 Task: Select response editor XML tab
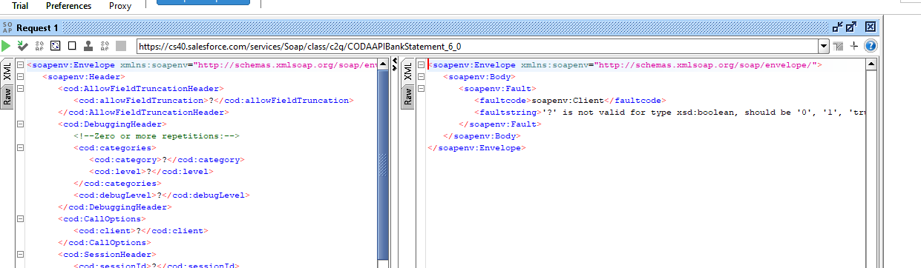407,72
